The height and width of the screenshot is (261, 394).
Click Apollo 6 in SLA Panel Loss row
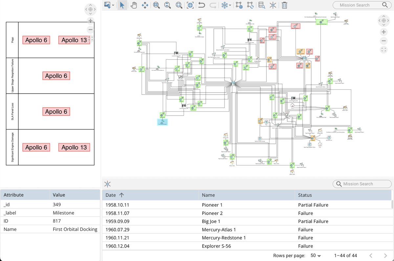pos(56,112)
